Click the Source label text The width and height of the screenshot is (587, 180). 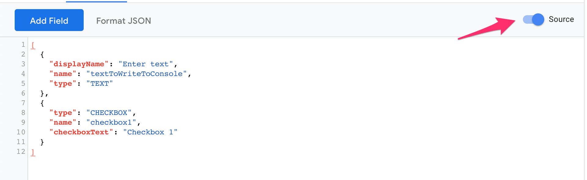(x=561, y=19)
